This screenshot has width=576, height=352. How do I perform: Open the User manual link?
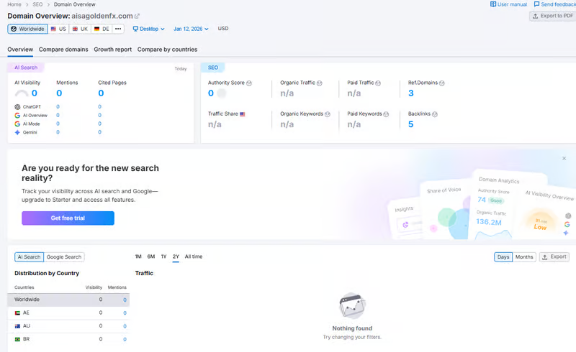(x=508, y=4)
